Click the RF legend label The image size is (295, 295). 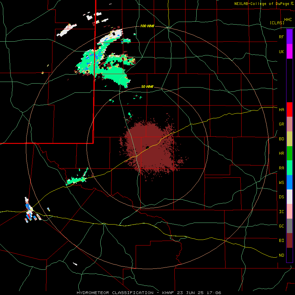(282, 37)
